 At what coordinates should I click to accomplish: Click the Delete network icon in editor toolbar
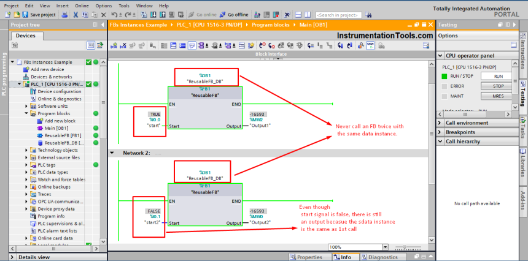coord(123,46)
